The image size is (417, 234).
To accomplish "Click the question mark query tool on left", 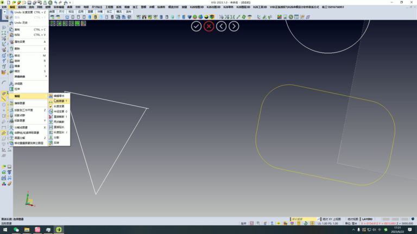I will (x=4, y=61).
